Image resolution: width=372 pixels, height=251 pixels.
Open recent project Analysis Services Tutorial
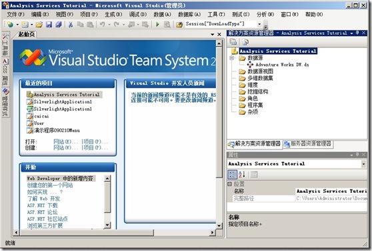[x=67, y=95]
